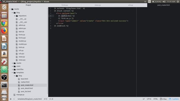Open OBS Studio from the dock

tap(4, 77)
